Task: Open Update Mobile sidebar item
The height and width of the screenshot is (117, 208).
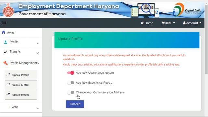Action: 21,95
